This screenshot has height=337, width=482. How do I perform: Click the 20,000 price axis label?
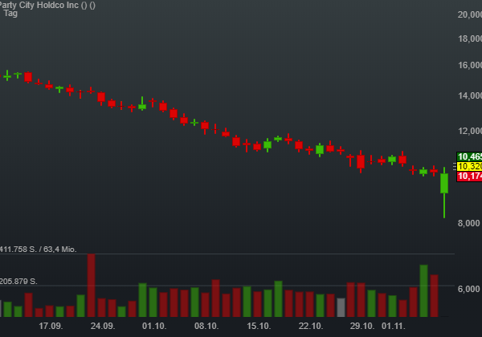pyautogui.click(x=470, y=14)
